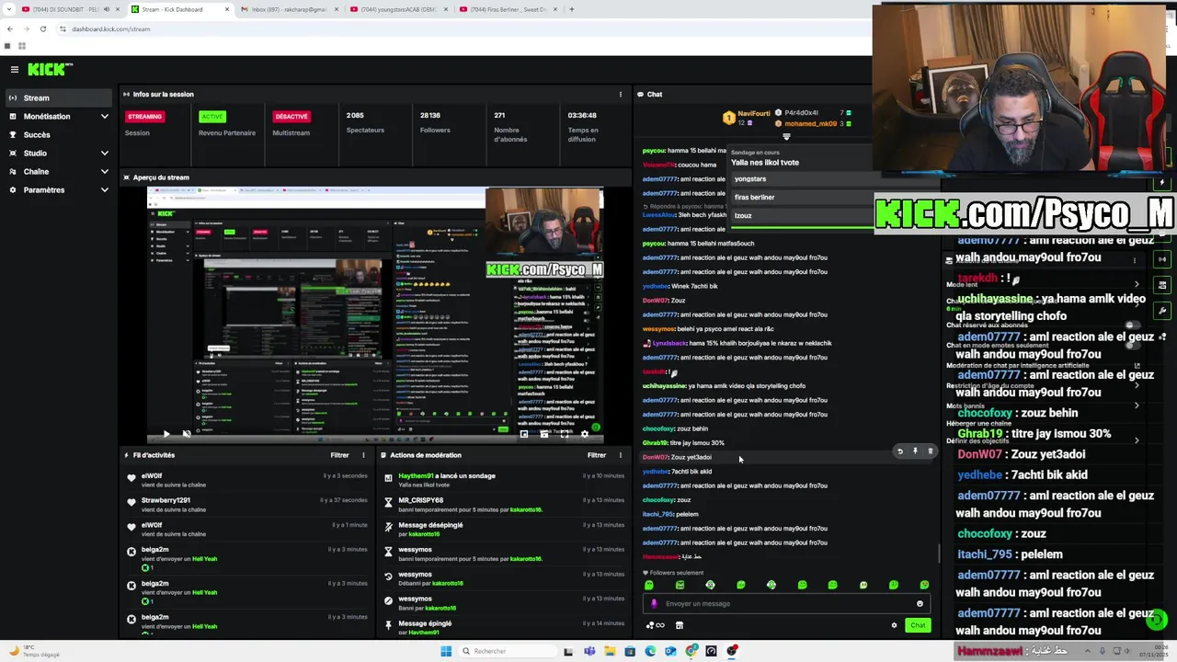Screen dimensions: 1177x662
Task: Open Fil d'activités three-dot menu
Action: (363, 455)
